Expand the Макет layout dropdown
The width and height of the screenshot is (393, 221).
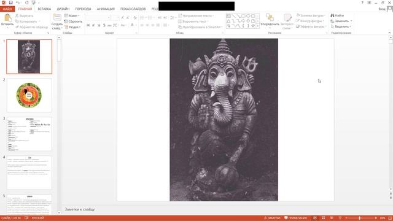click(x=72, y=15)
